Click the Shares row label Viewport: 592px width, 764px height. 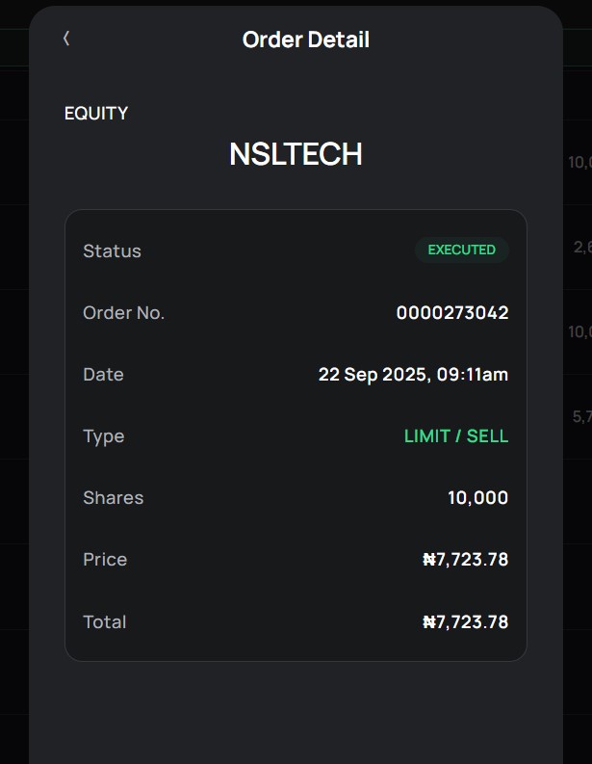113,497
